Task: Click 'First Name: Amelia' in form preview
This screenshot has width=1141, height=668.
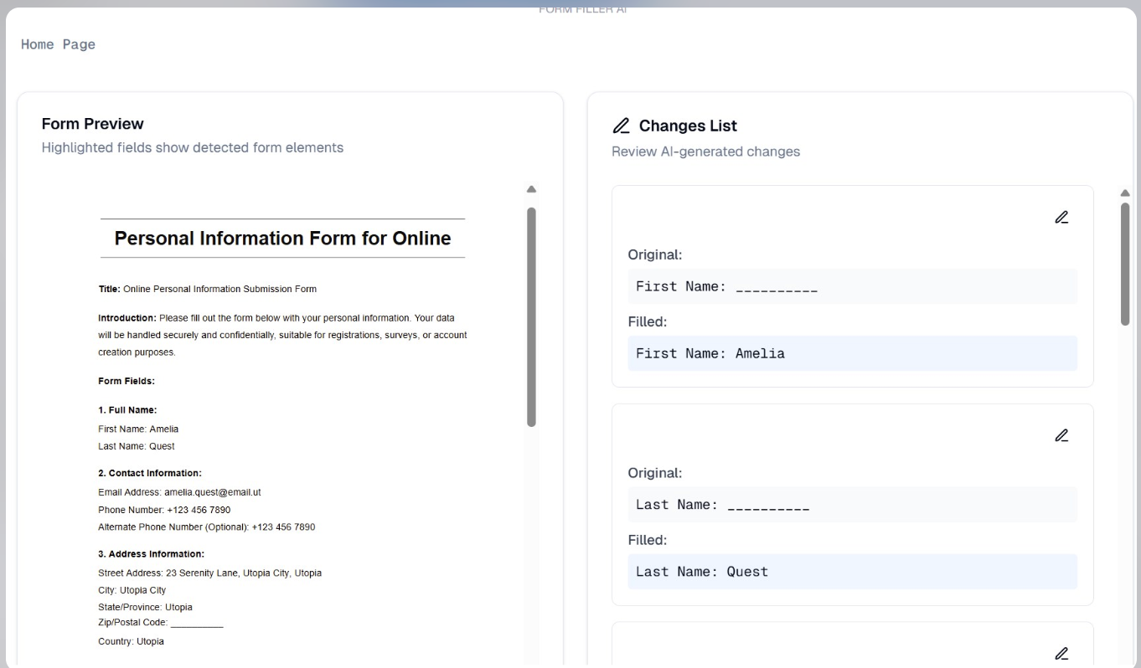Action: [138, 429]
